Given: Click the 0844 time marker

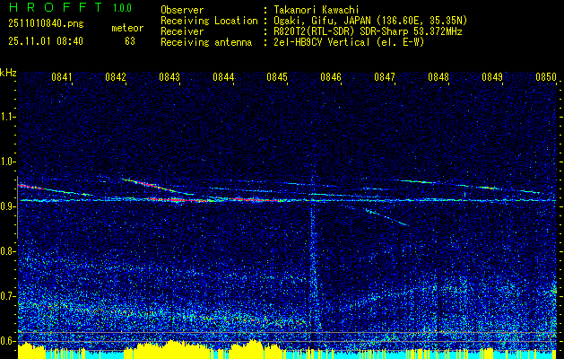Looking at the screenshot, I should [223, 76].
